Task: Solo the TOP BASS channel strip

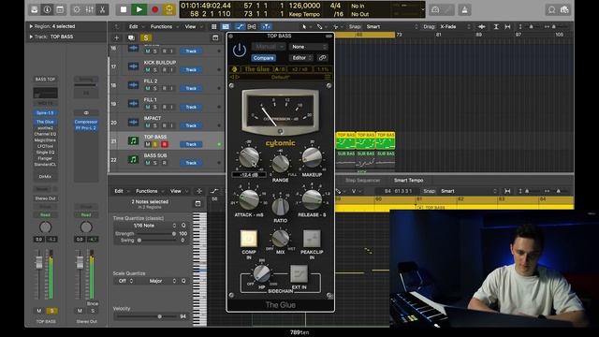Action: tap(52, 311)
